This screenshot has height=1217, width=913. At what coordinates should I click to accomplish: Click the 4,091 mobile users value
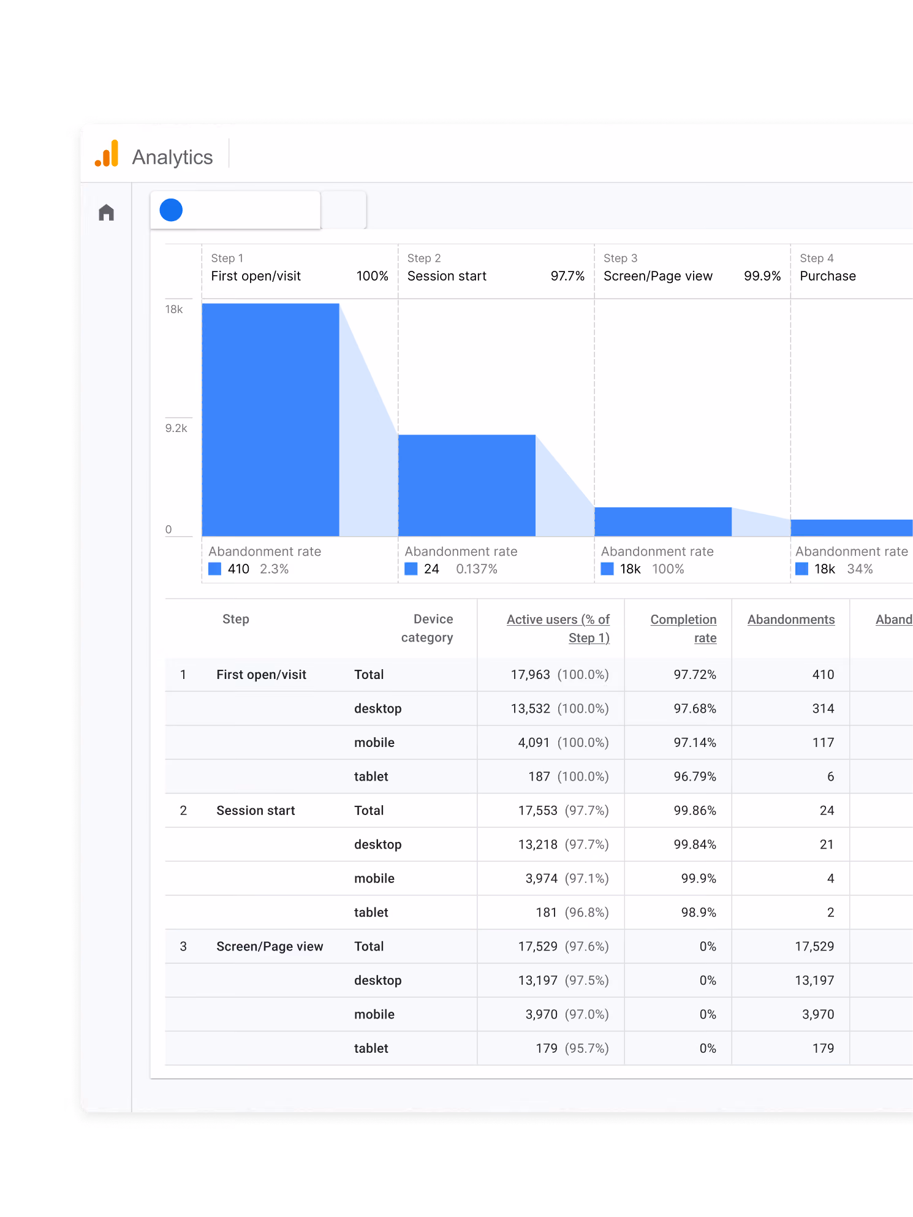click(x=534, y=743)
